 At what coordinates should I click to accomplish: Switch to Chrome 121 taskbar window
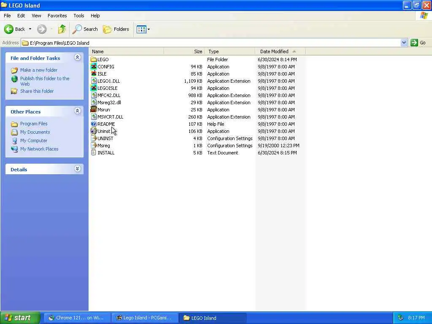point(78,318)
